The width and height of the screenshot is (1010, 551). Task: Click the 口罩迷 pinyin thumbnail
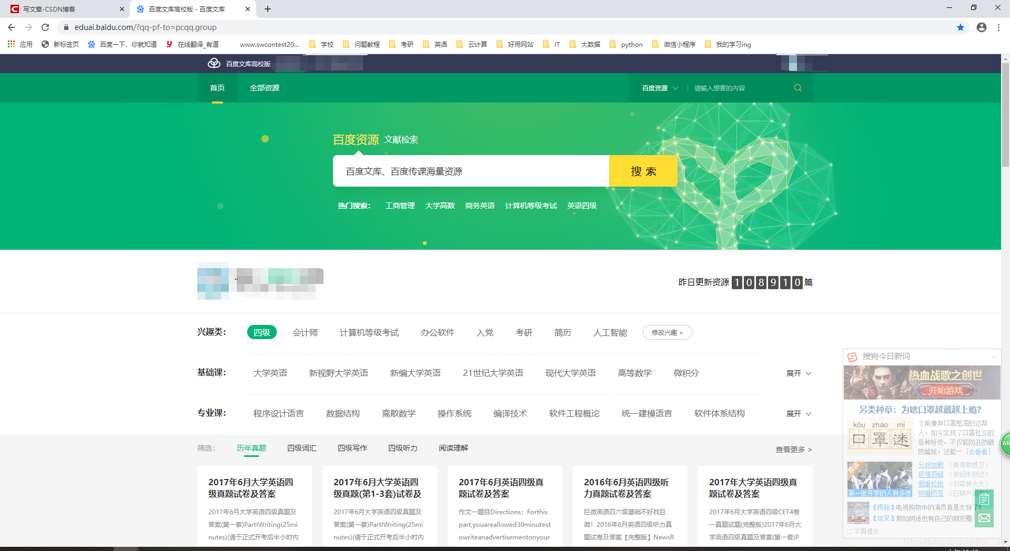tap(880, 436)
